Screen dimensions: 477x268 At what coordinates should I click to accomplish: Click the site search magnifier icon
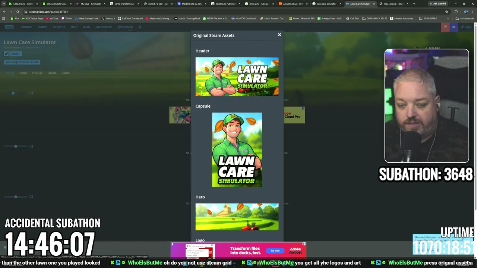pos(140,27)
